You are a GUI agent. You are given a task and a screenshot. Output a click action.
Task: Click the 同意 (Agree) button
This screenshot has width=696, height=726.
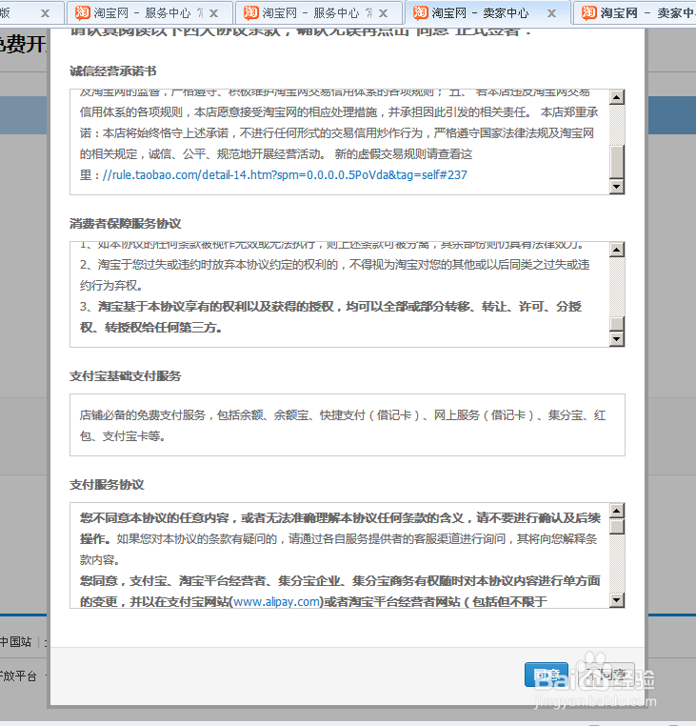point(547,675)
